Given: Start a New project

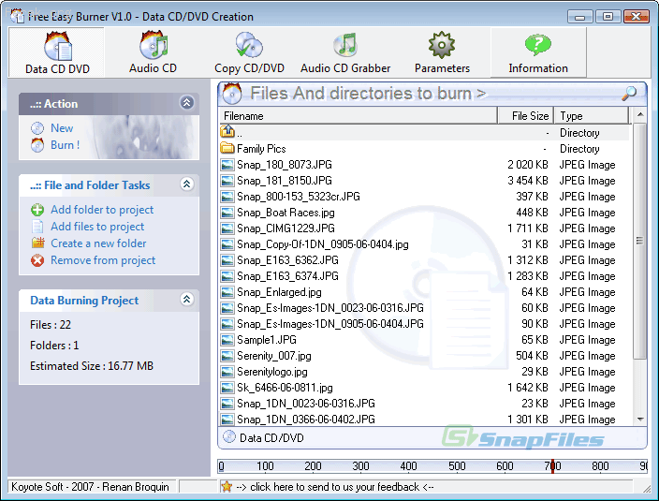Looking at the screenshot, I should pos(62,128).
